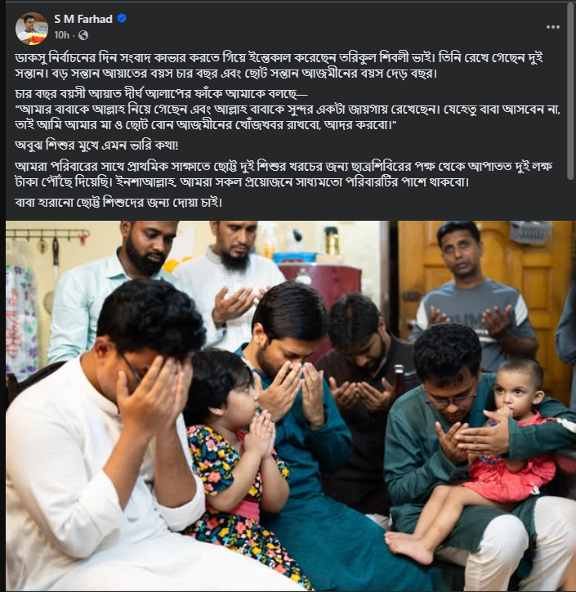
Task: Click the blue verified badge beside S M Farhad
Action: [x=122, y=18]
